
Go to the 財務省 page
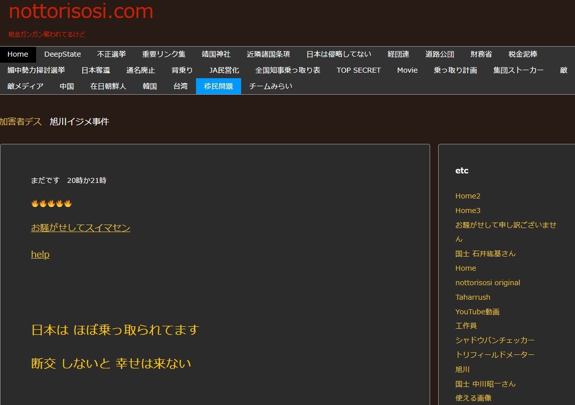coord(481,54)
